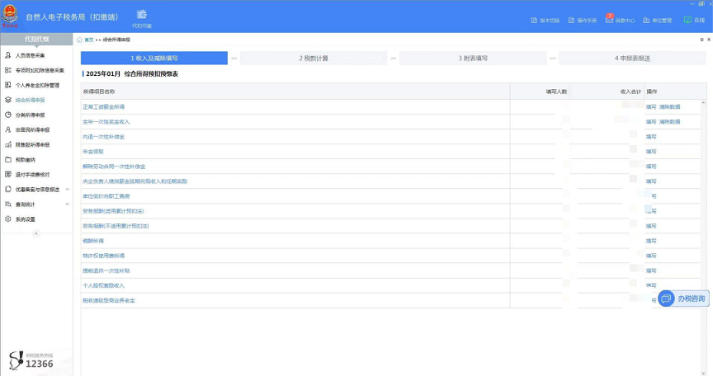Image resolution: width=713 pixels, height=376 pixels.
Task: Open 单位管理 in the top toolbar
Action: (x=658, y=20)
